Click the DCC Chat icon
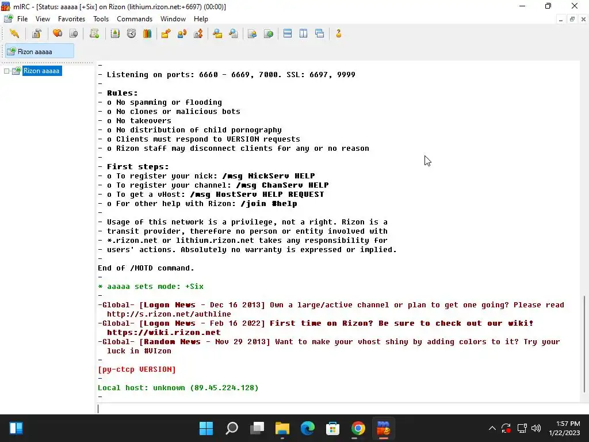This screenshot has height=442, width=589. 182,34
